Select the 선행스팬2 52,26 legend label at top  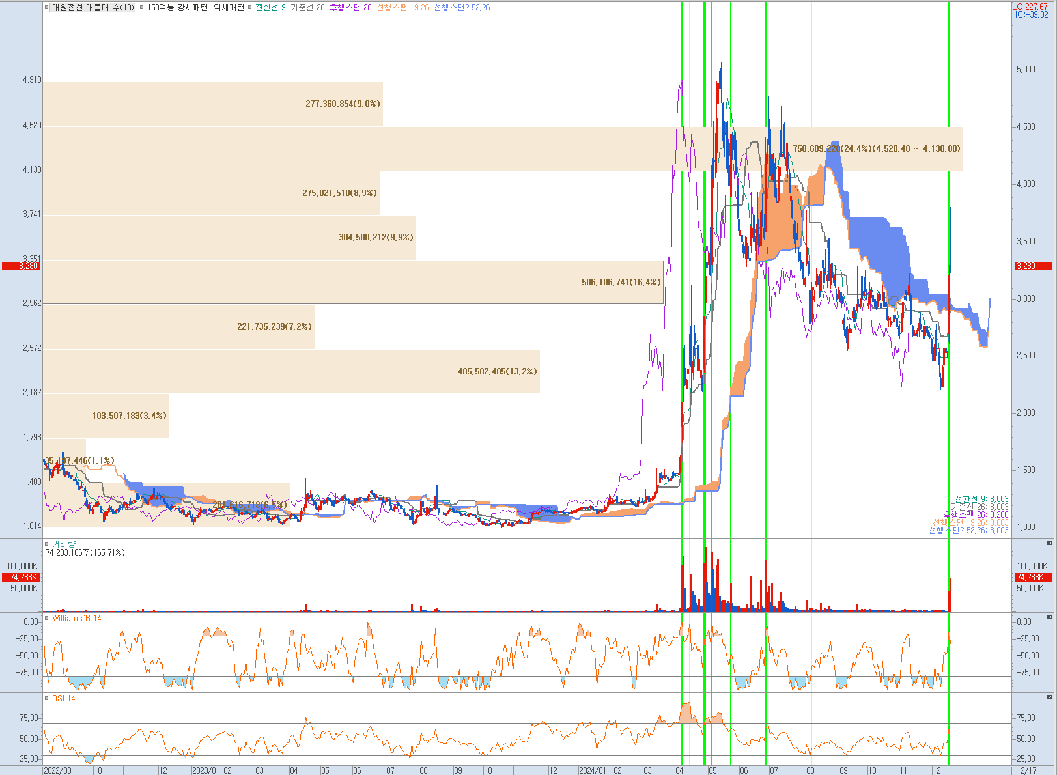(462, 8)
